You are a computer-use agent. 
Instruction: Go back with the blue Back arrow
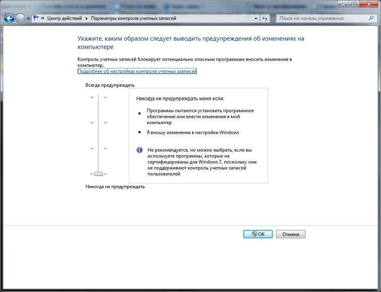(9, 18)
